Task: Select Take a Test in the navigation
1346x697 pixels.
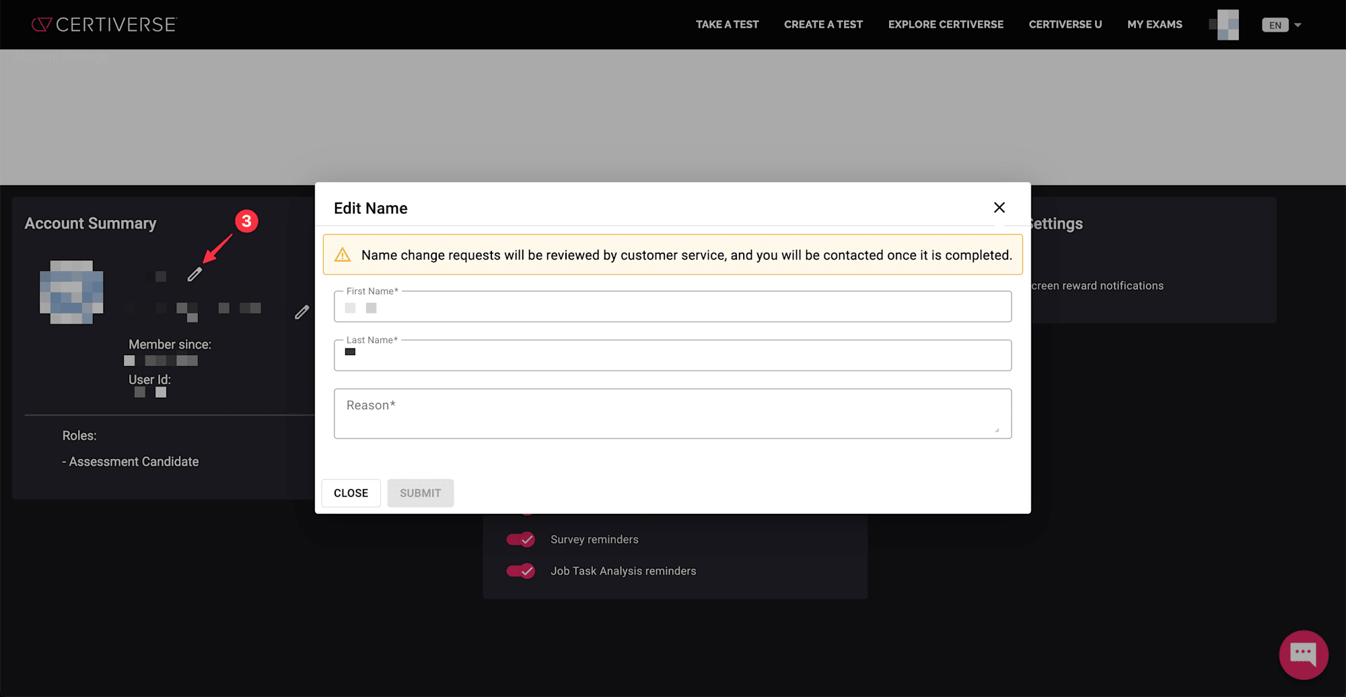Action: [x=727, y=24]
